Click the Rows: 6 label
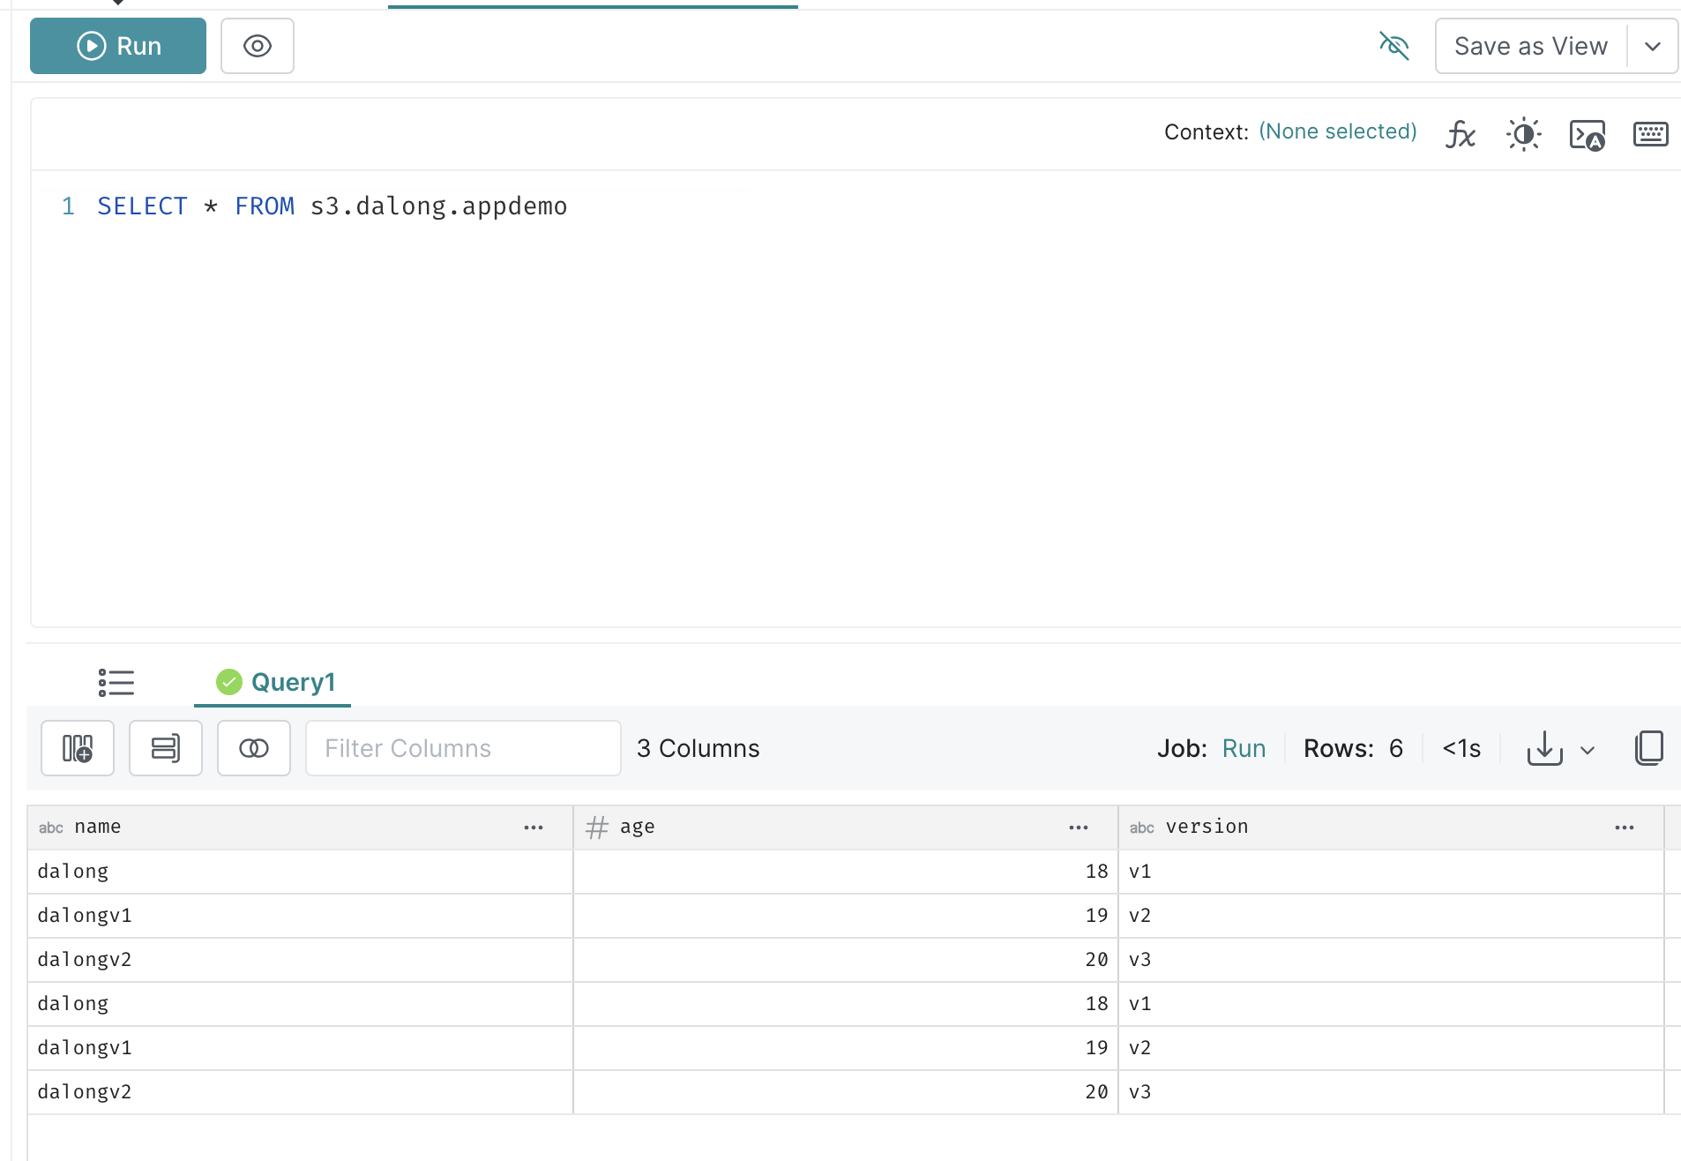 click(x=1353, y=748)
